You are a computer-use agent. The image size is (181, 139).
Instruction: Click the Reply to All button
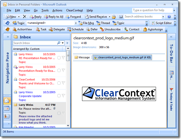(x=53, y=17)
